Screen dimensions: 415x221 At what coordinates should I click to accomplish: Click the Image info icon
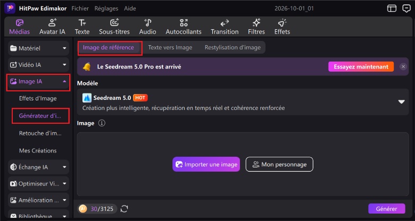102,123
